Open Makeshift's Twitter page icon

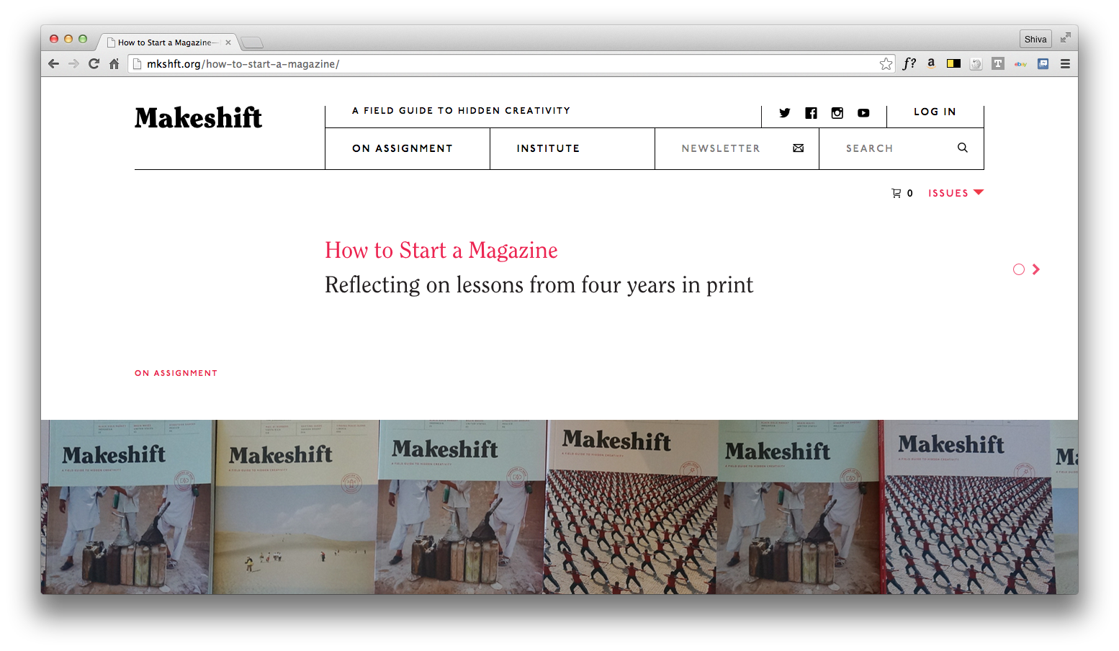785,113
